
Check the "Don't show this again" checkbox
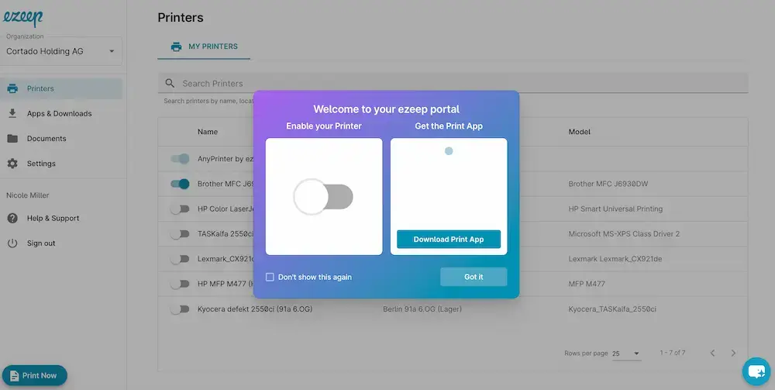(x=270, y=277)
